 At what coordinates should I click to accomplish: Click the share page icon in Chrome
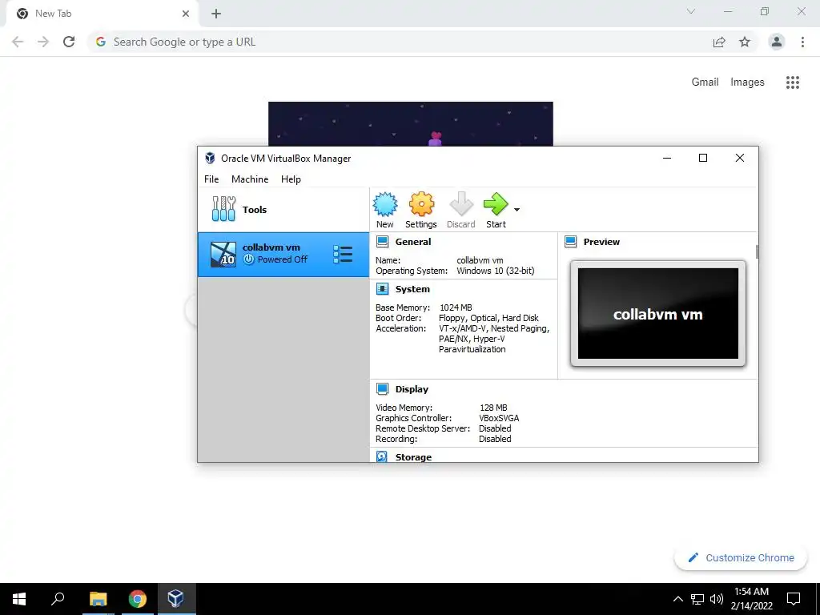[x=719, y=42]
